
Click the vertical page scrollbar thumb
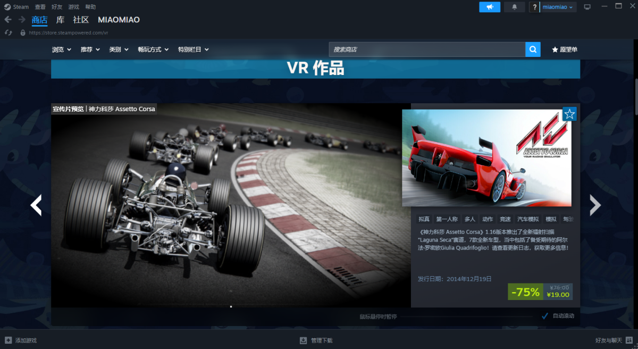click(x=636, y=97)
